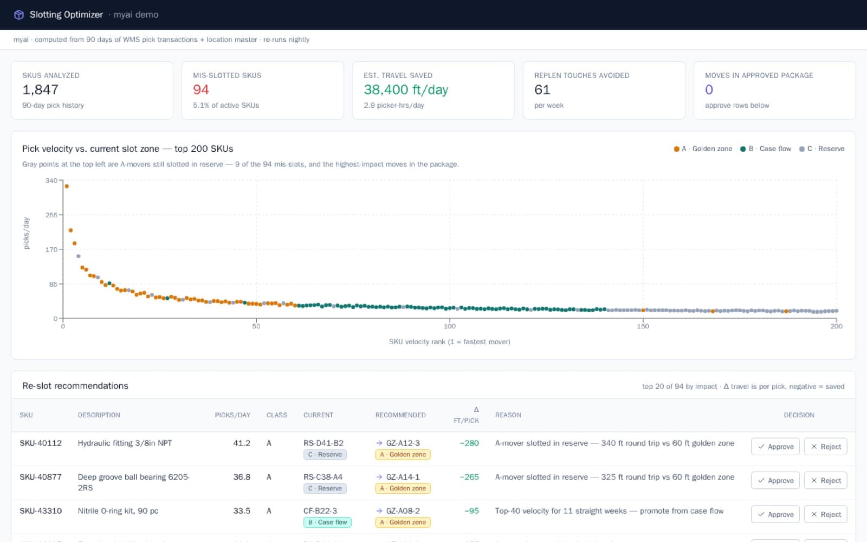867x542 pixels.
Task: Click the 36.8 picks/day value
Action: coord(242,477)
